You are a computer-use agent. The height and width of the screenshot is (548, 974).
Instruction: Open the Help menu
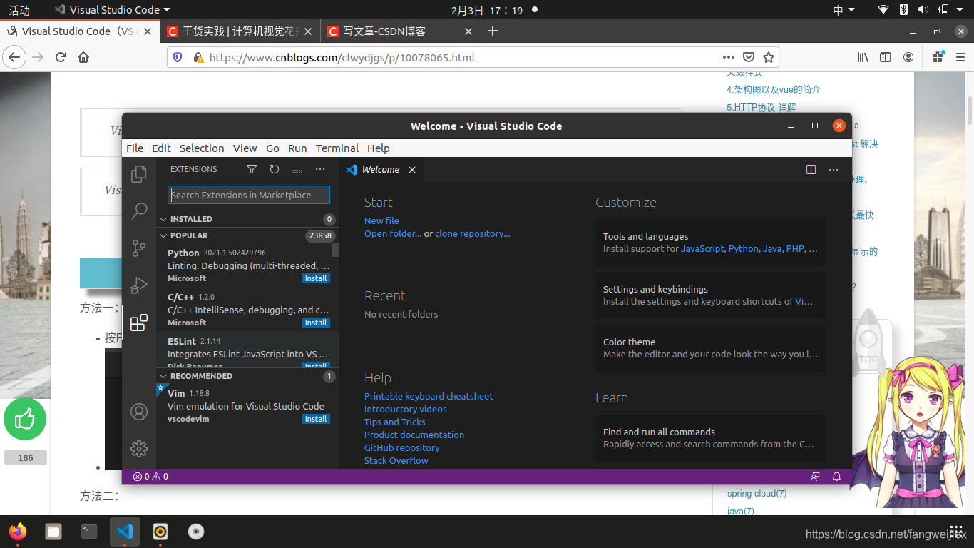click(379, 148)
